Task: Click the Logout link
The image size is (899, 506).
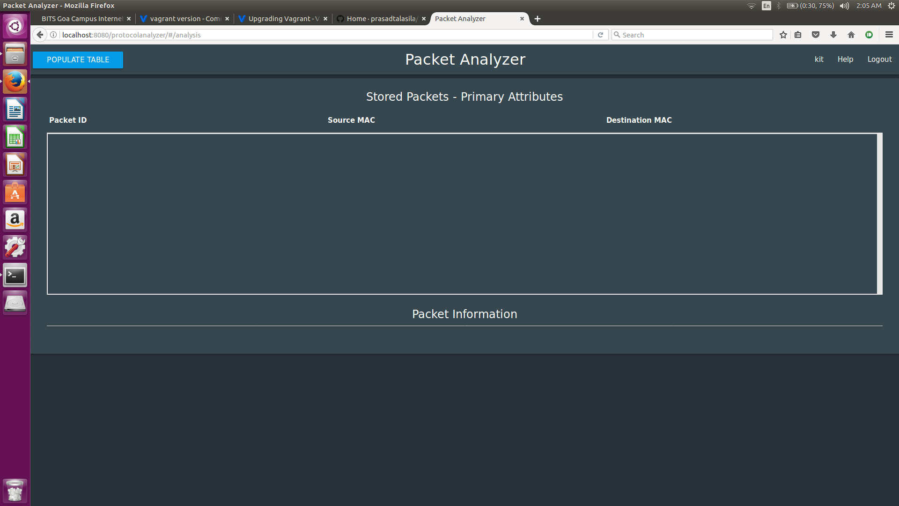Action: pyautogui.click(x=879, y=59)
